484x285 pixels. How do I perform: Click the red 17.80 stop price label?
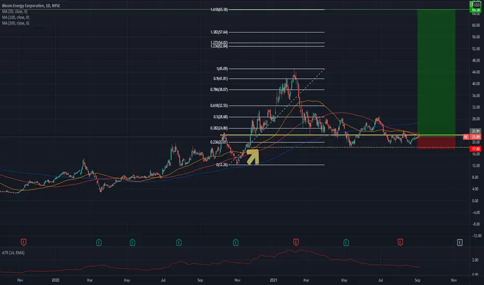click(x=475, y=149)
